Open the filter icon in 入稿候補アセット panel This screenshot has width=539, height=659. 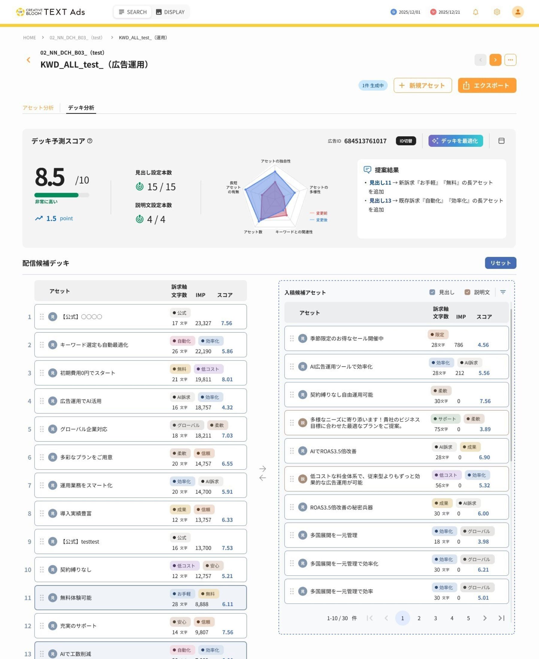point(503,292)
